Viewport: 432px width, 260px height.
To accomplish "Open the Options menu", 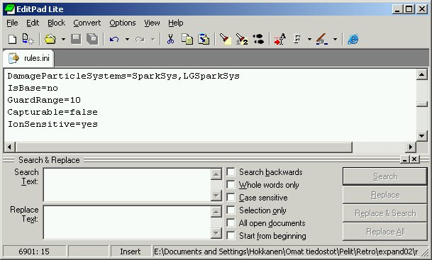I will 123,23.
